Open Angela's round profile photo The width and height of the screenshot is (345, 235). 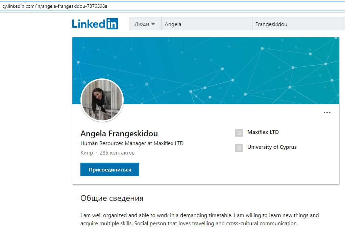pyautogui.click(x=102, y=100)
